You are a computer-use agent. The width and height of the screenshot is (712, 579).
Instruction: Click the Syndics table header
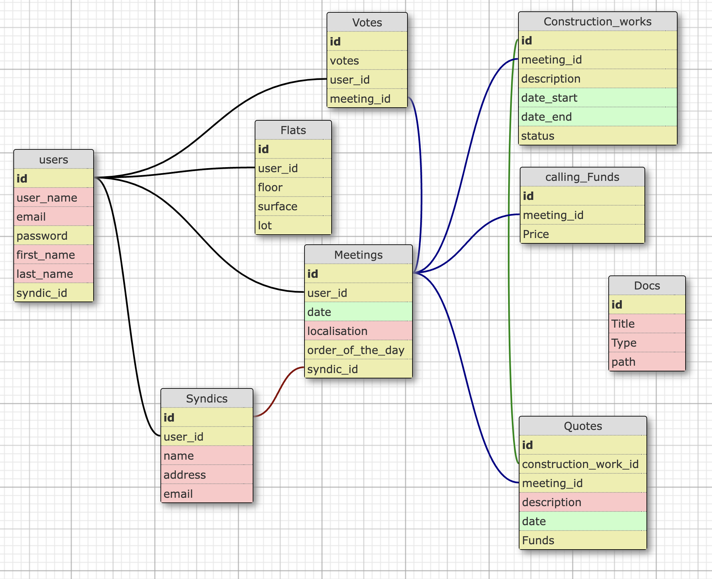[x=207, y=398]
